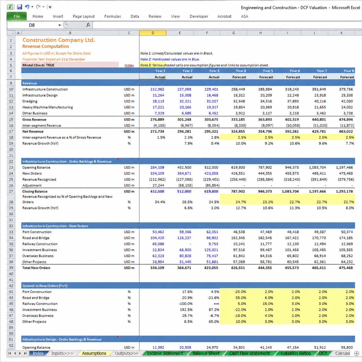Screen dimensions: 362x362
Task: Expand the Customize Quick Access Toolbar menu
Action: (x=50, y=7)
